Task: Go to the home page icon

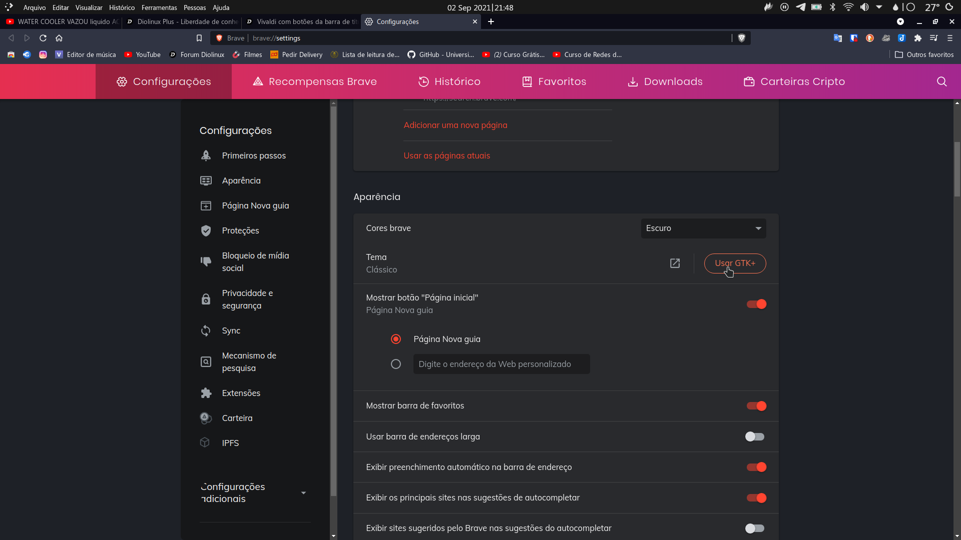Action: point(59,38)
